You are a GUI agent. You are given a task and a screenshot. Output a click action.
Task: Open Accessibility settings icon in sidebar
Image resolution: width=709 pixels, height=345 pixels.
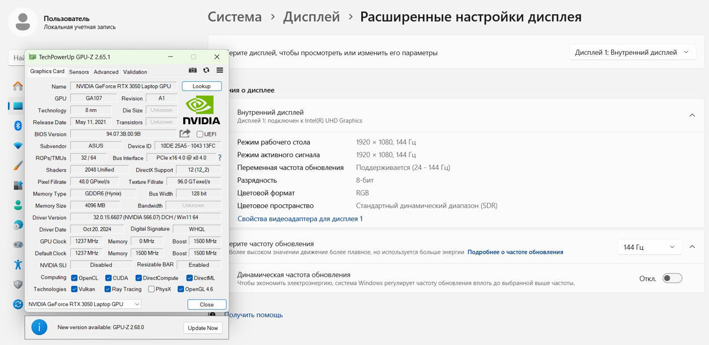click(x=18, y=264)
